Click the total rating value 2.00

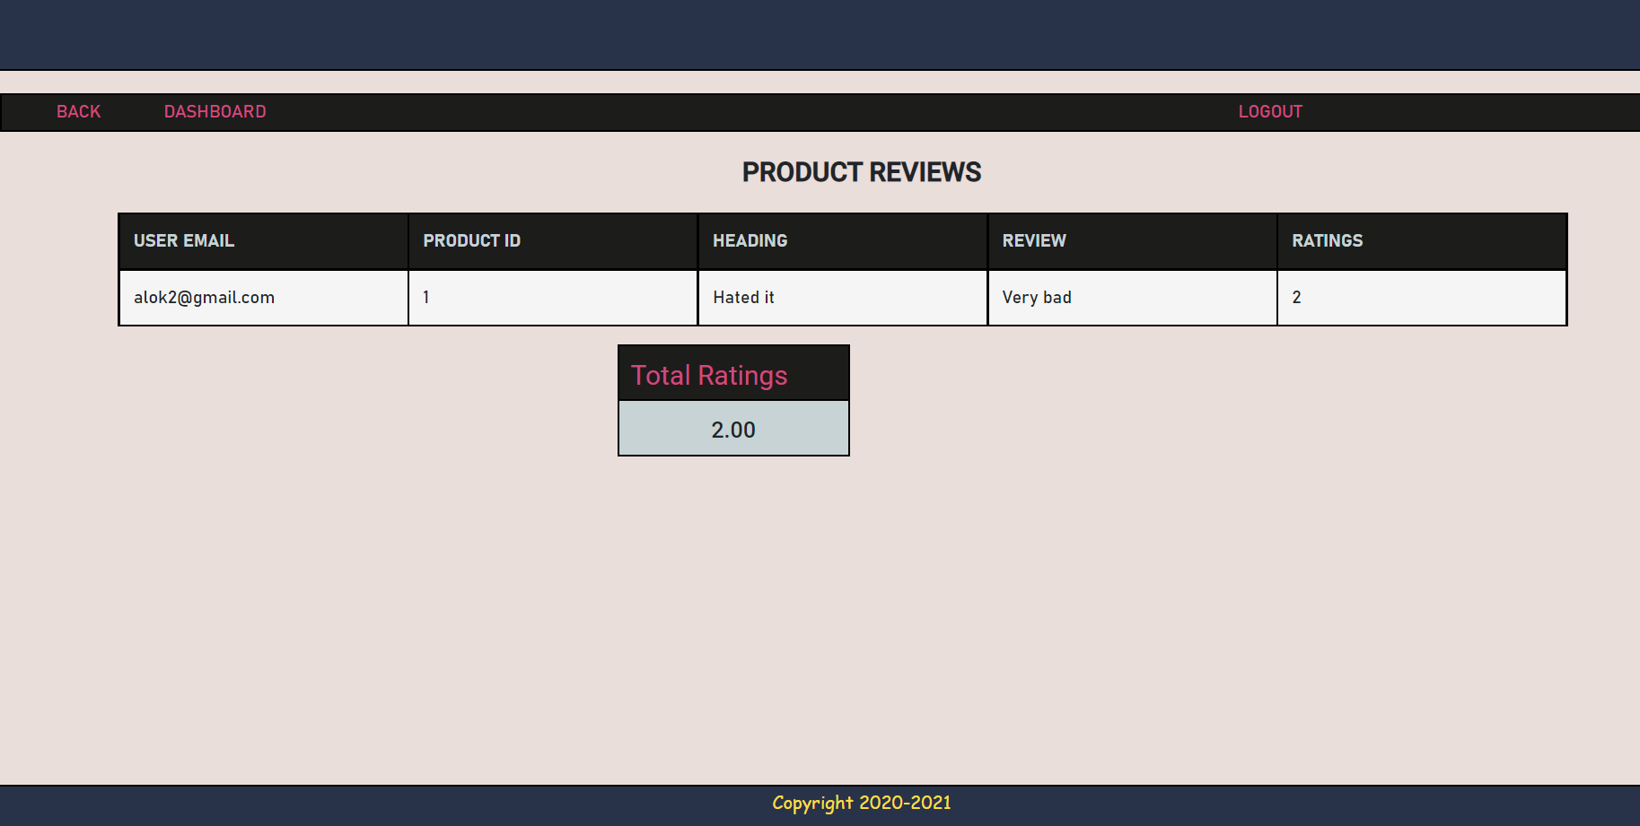(x=733, y=430)
